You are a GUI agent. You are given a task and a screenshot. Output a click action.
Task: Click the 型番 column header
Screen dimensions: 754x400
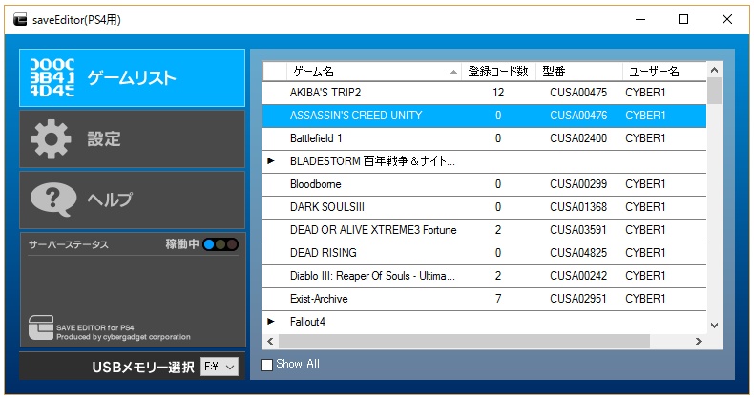click(579, 72)
